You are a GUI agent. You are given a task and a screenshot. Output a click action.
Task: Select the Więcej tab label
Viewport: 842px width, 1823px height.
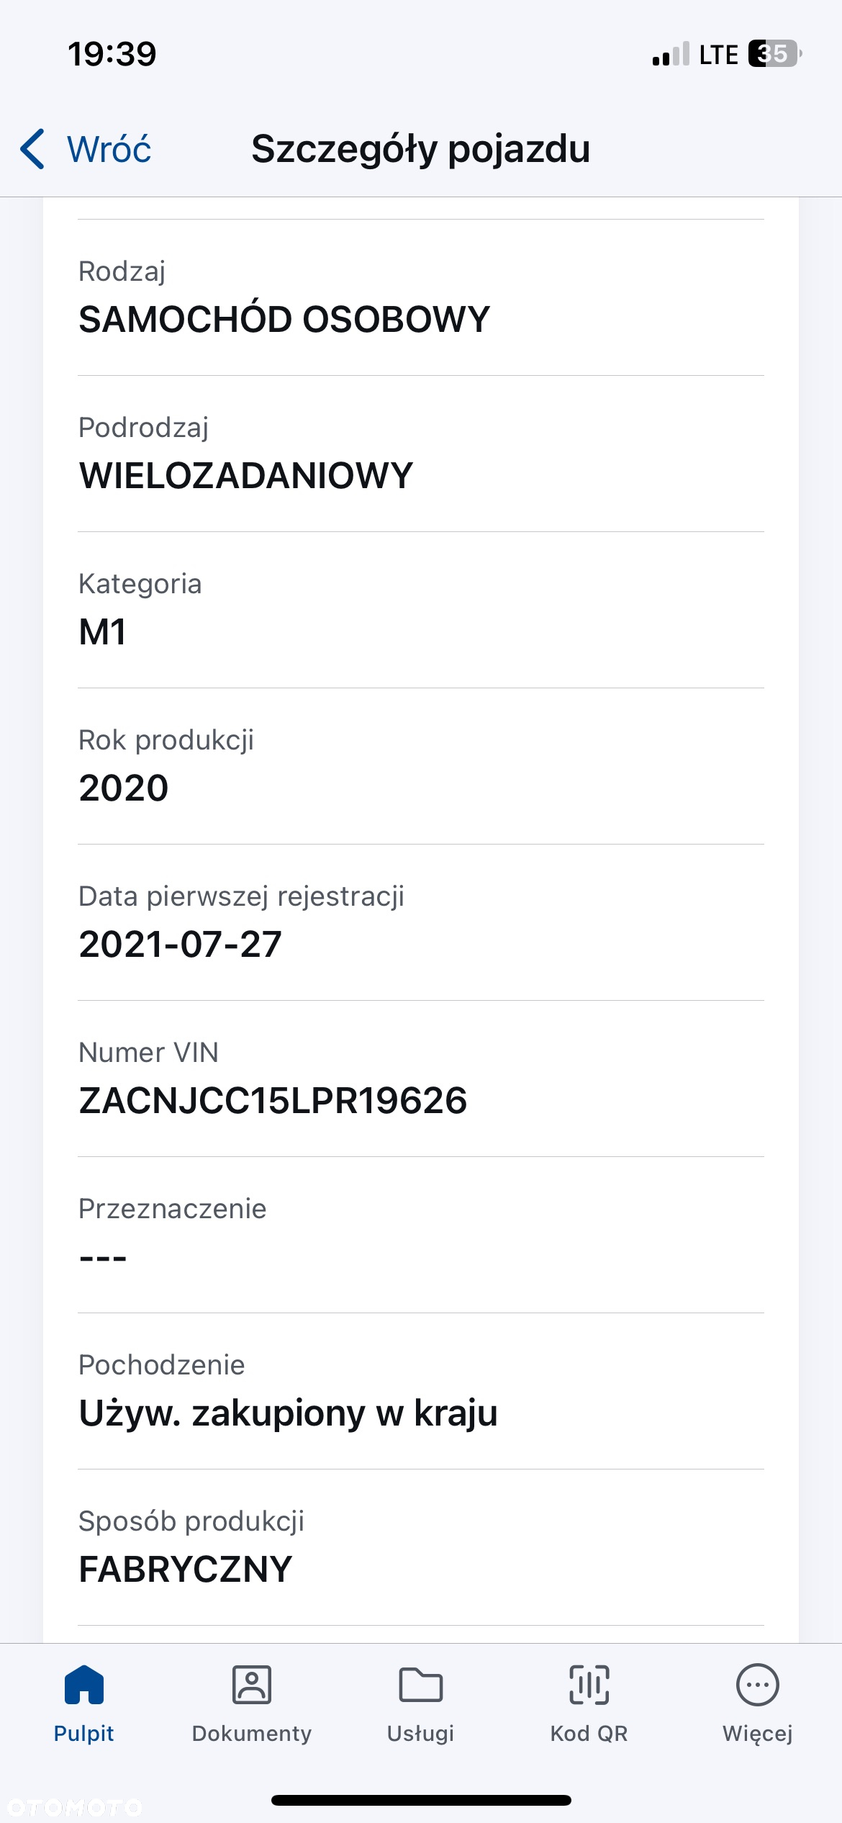[758, 1734]
